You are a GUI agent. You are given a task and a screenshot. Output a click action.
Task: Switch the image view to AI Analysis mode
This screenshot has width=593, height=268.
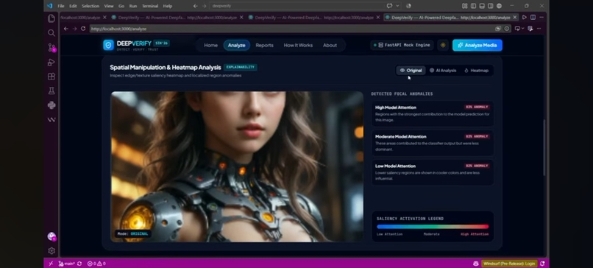click(x=443, y=71)
